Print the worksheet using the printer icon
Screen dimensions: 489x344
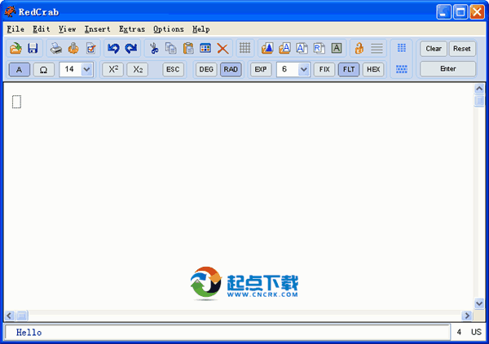click(56, 48)
